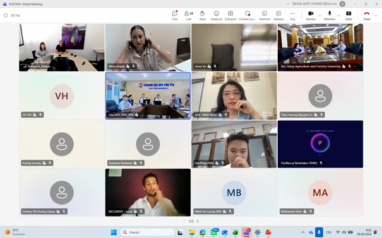
Task: Expand the Kamera options arrow
Action: [319, 16]
